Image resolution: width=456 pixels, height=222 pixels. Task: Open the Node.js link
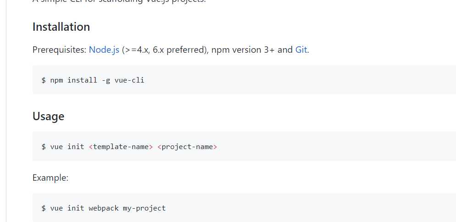point(104,50)
